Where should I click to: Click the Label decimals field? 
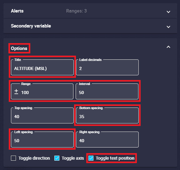click(x=107, y=67)
